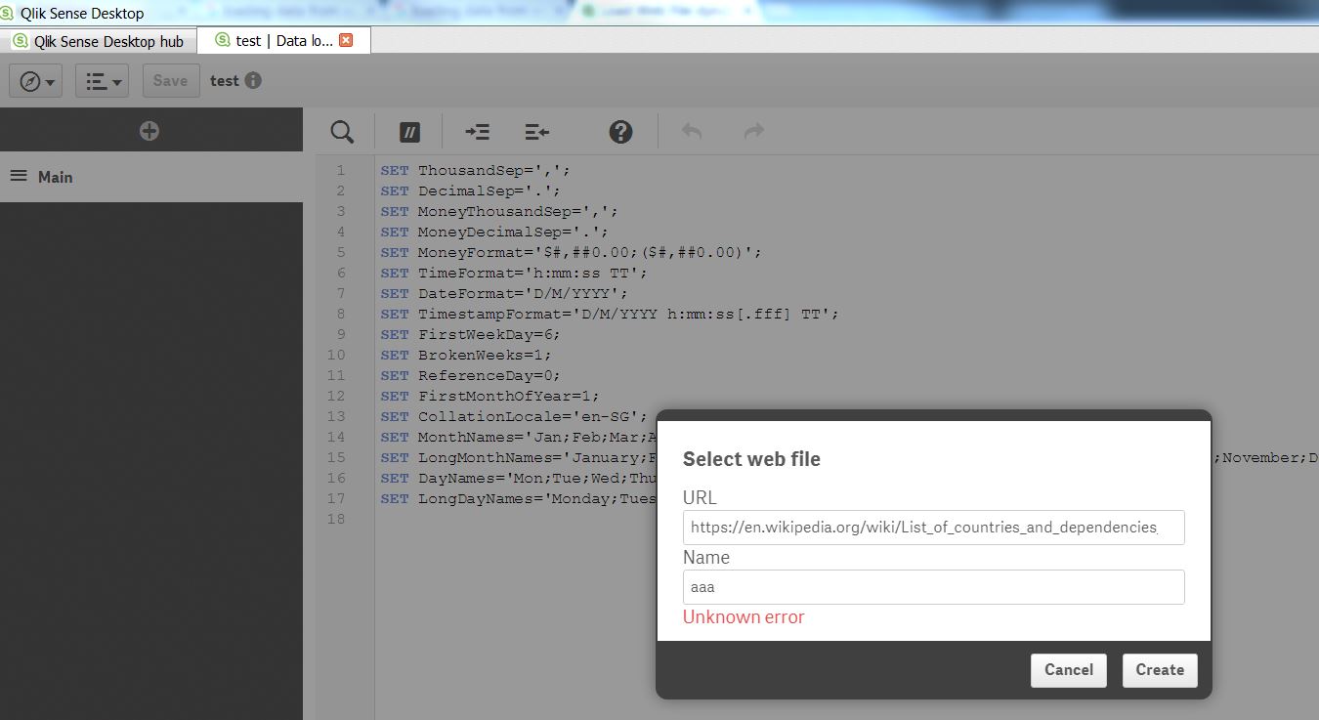Click the BrokenWeeks=1 line
Viewport: 1319px width, 720px height.
pyautogui.click(x=466, y=355)
